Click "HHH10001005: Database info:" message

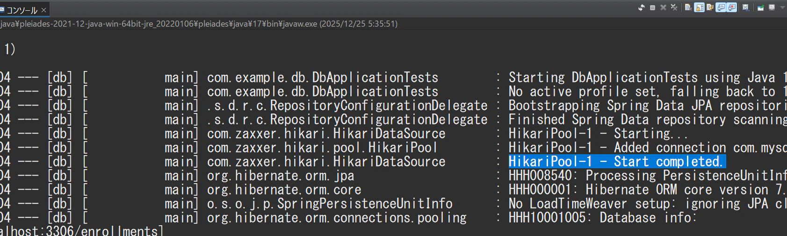(602, 218)
